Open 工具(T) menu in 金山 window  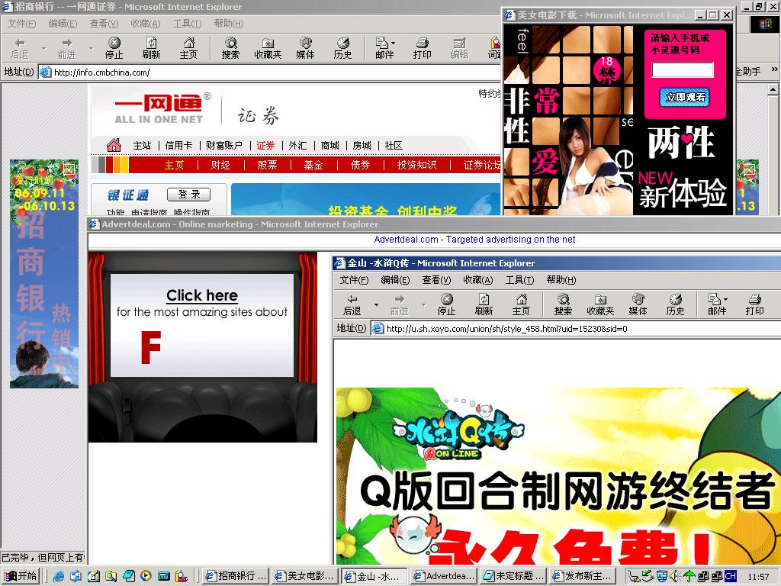tap(519, 280)
